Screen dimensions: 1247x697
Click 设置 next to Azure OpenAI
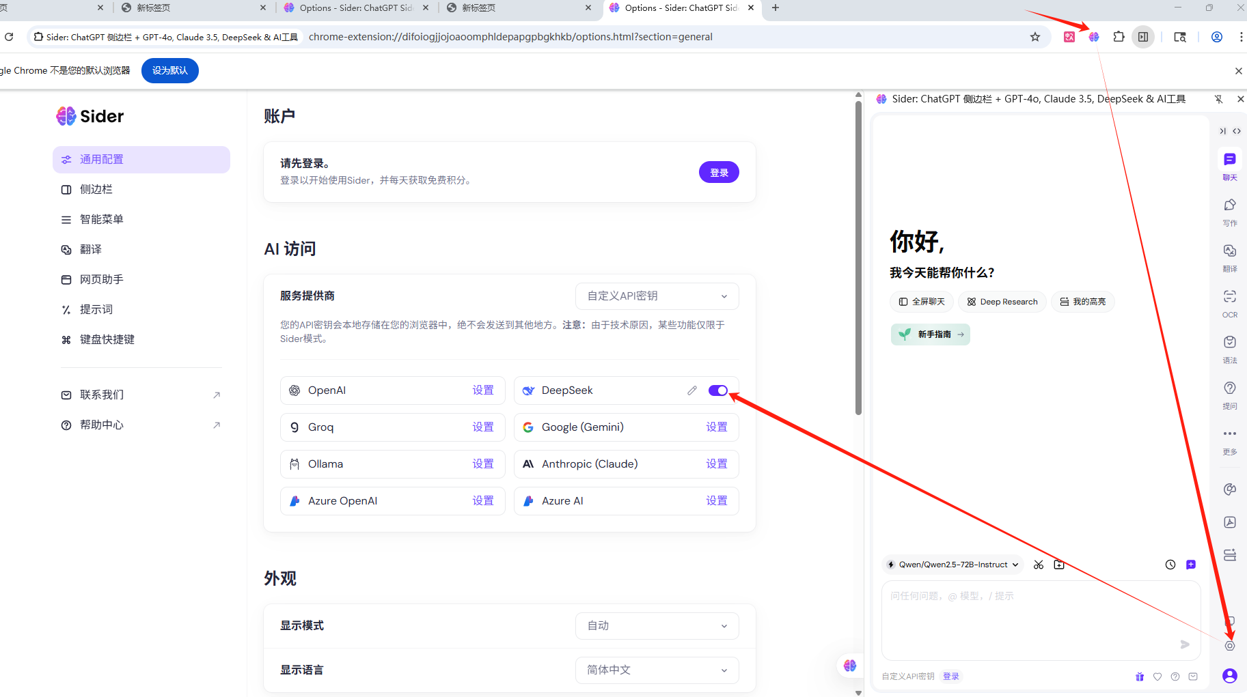click(483, 501)
